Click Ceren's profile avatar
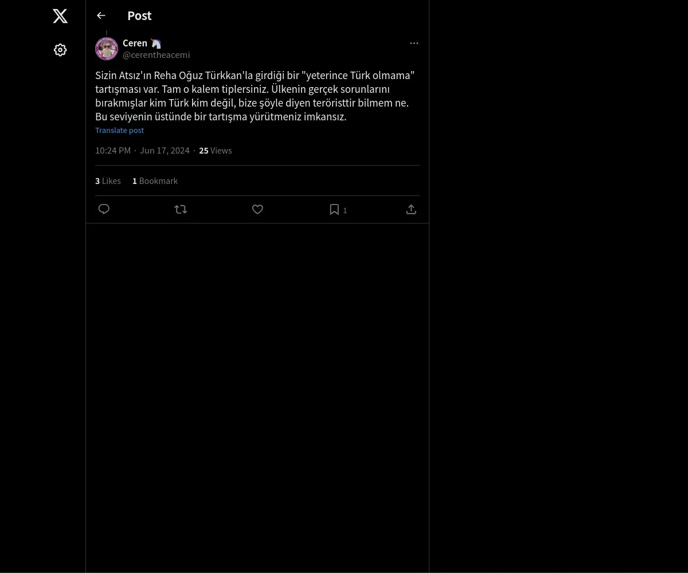 click(107, 49)
